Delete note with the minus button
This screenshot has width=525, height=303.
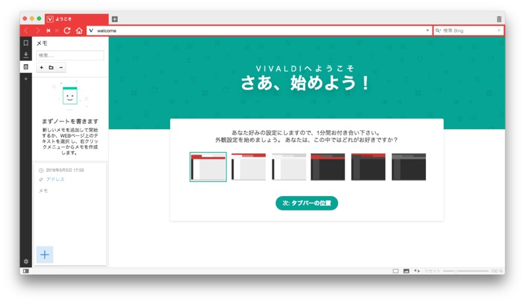click(61, 68)
